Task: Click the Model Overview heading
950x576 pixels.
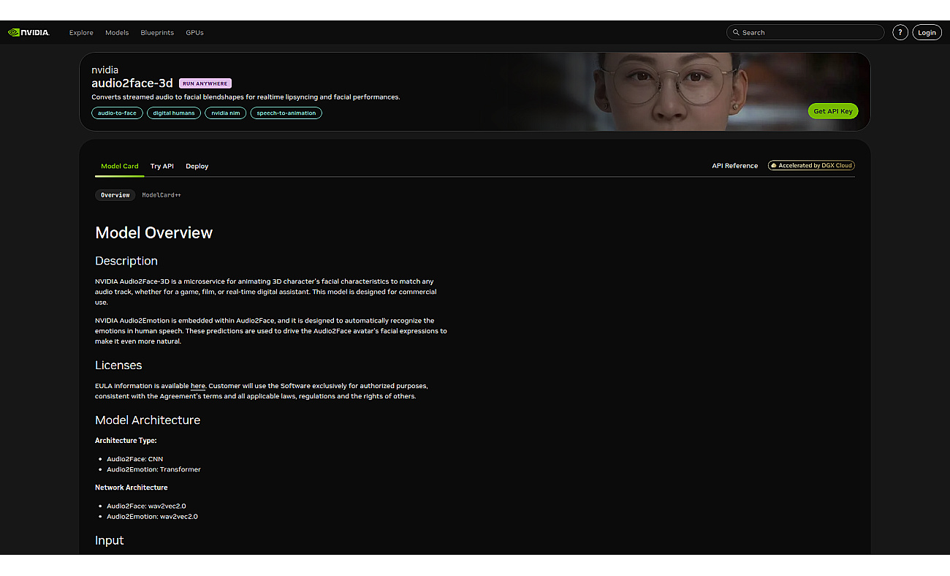Action: click(154, 232)
